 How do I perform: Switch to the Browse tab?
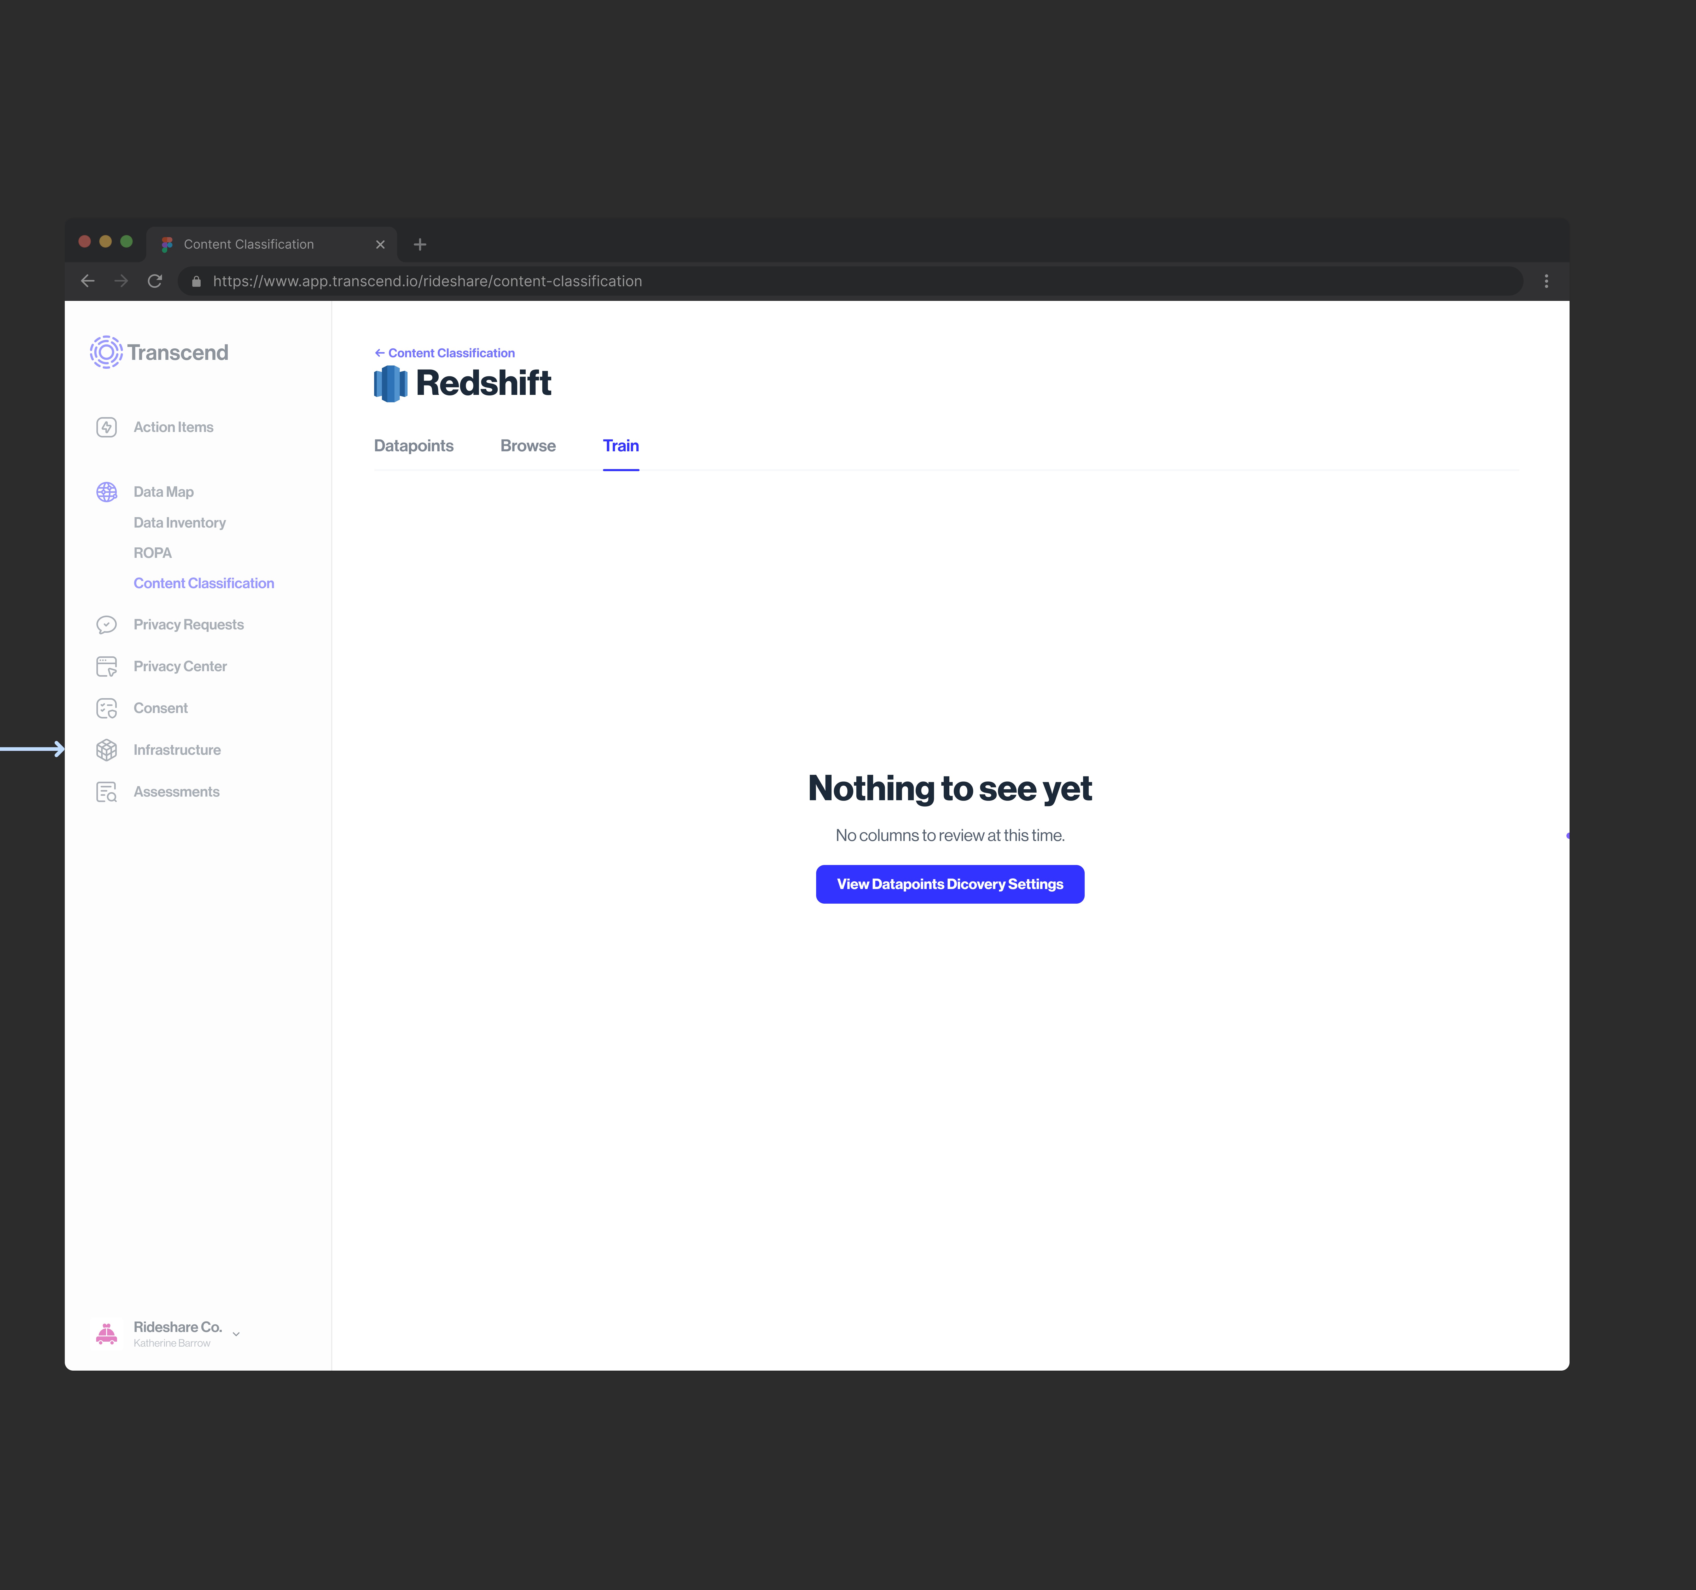528,446
